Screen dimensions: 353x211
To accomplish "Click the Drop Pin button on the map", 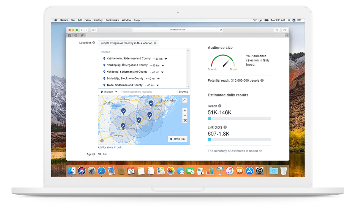I will (x=178, y=139).
